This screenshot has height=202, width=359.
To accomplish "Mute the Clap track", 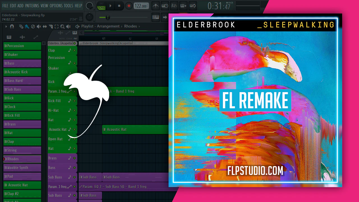I will [74, 50].
